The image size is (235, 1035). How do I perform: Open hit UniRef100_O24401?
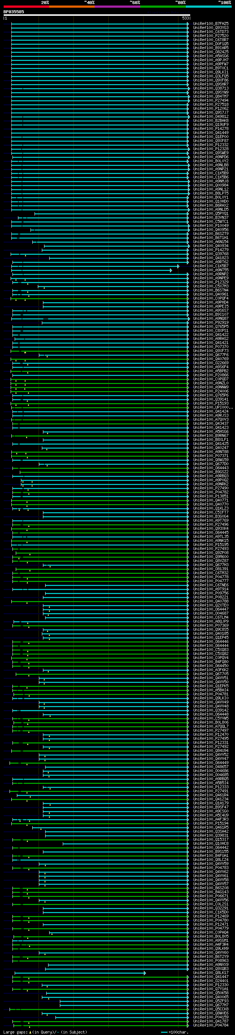(x=211, y=980)
